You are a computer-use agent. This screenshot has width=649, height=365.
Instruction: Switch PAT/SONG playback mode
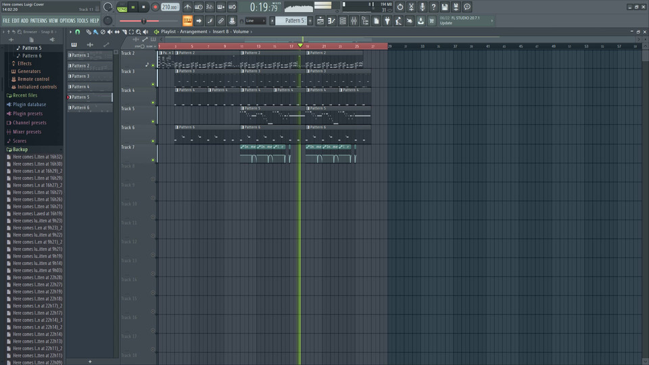tap(122, 7)
